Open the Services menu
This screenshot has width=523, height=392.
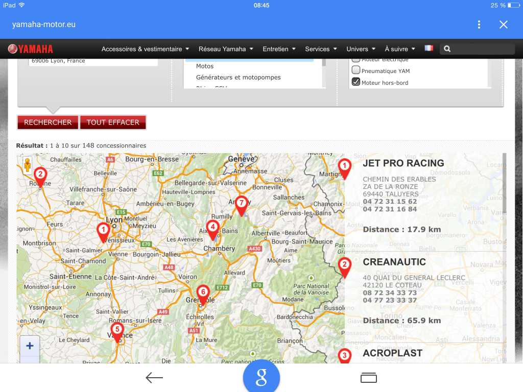[x=321, y=49]
